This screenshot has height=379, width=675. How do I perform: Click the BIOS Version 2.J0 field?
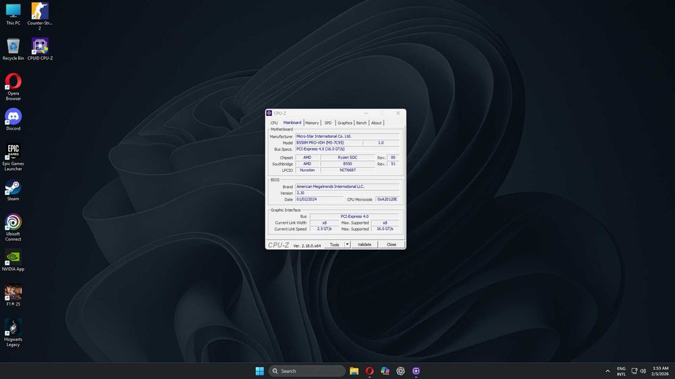tap(347, 193)
